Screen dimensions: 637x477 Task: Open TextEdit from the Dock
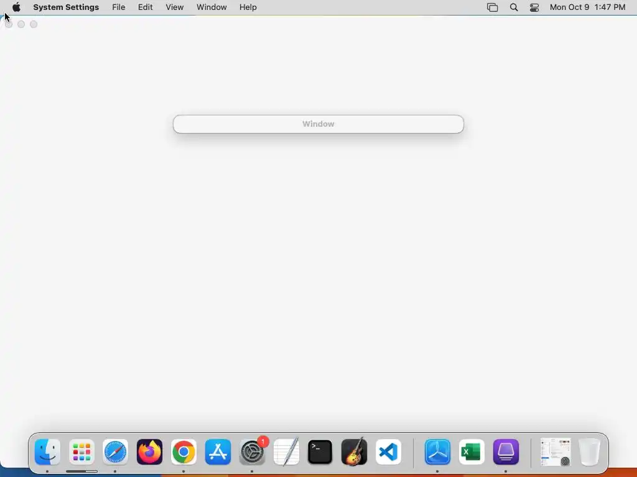(286, 452)
